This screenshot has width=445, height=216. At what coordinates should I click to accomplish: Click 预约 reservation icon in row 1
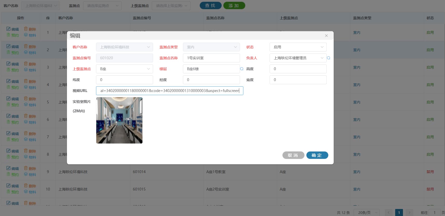(9, 35)
